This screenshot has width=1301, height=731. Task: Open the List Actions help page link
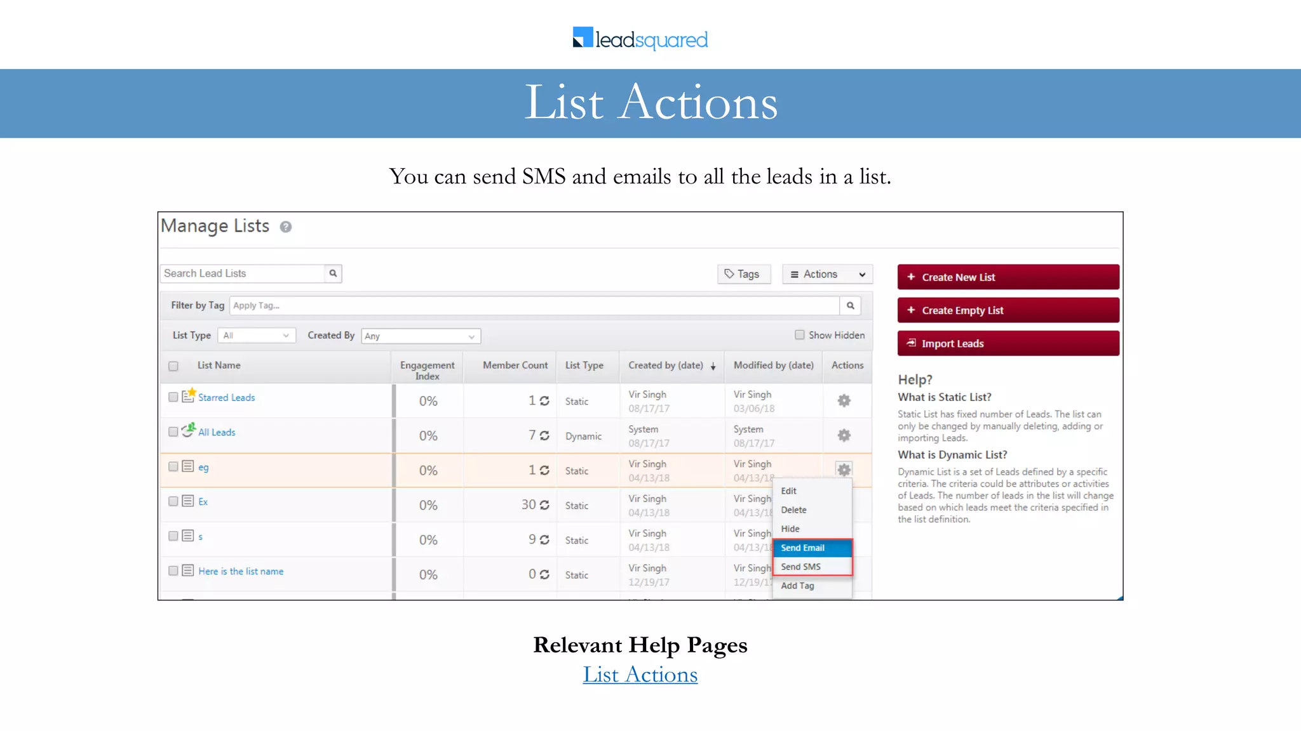640,675
